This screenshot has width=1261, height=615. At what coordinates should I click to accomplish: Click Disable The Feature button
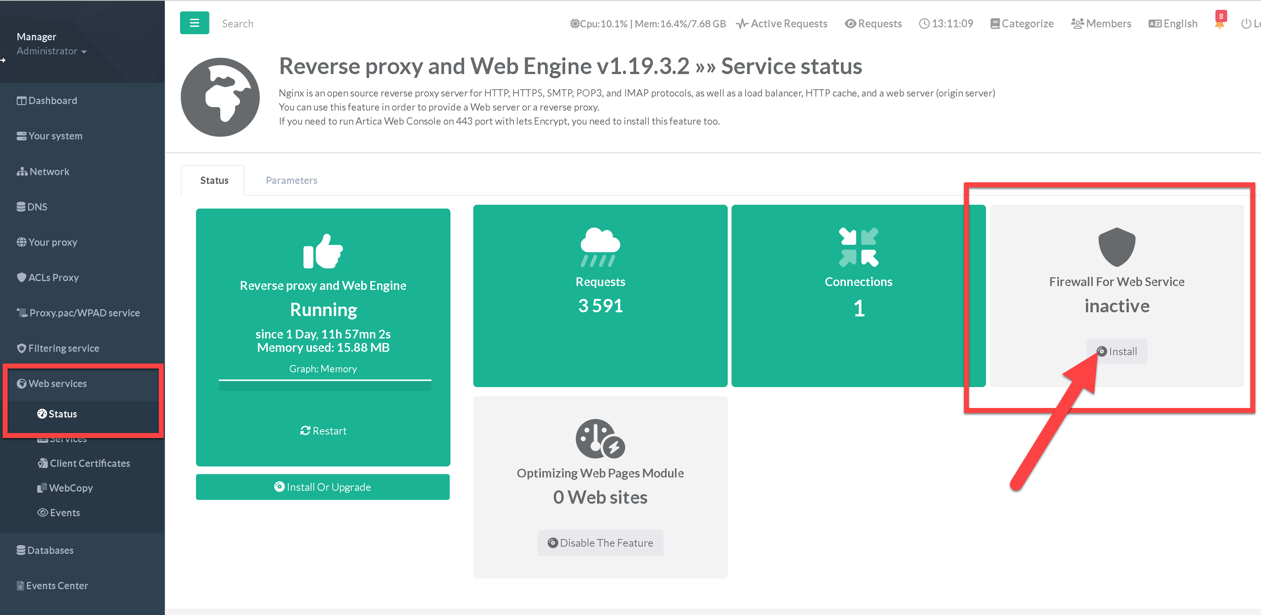tap(600, 542)
